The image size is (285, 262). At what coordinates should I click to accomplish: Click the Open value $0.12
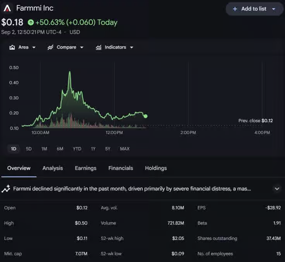(x=82, y=208)
